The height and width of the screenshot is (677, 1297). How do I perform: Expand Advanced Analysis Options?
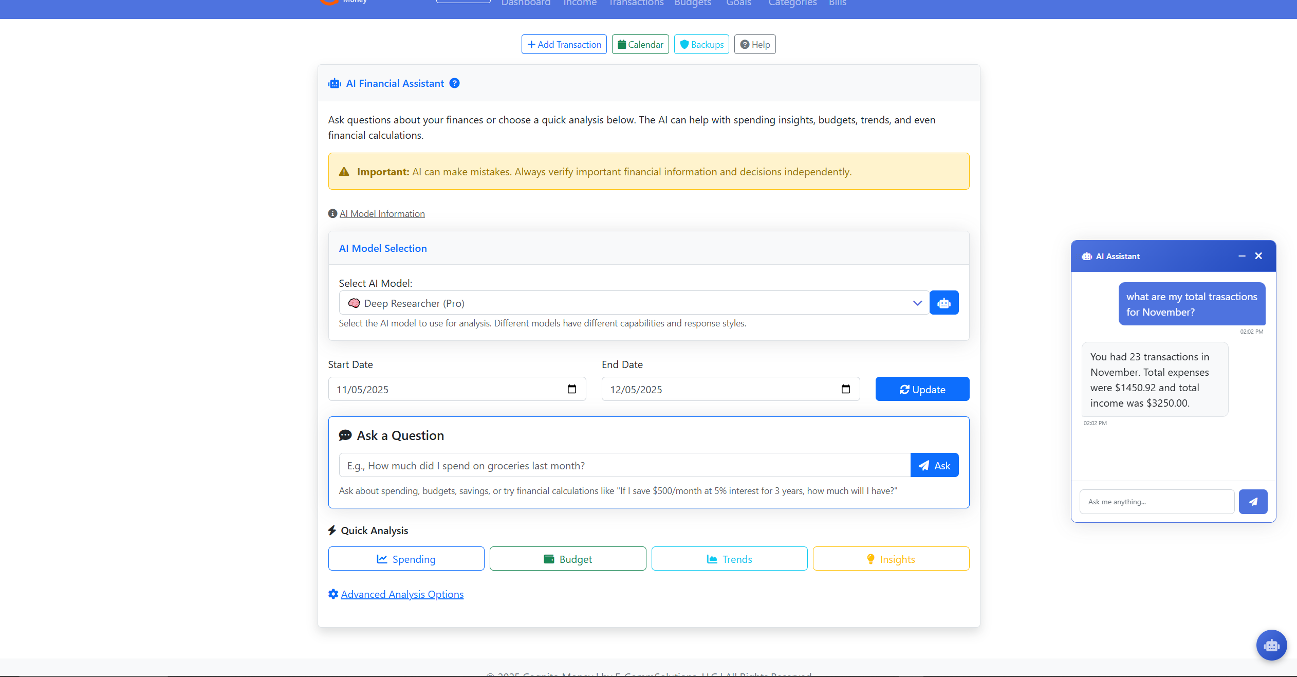402,594
